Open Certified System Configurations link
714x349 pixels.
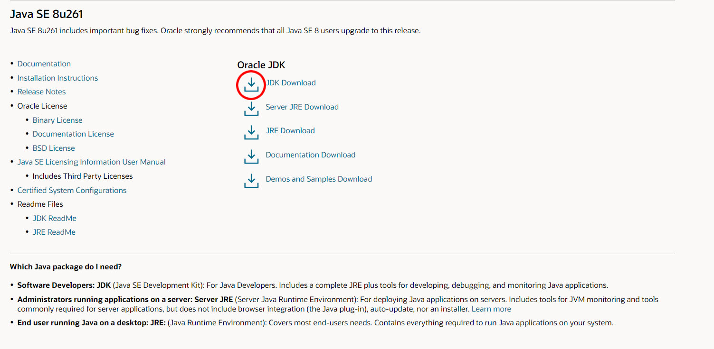point(72,190)
